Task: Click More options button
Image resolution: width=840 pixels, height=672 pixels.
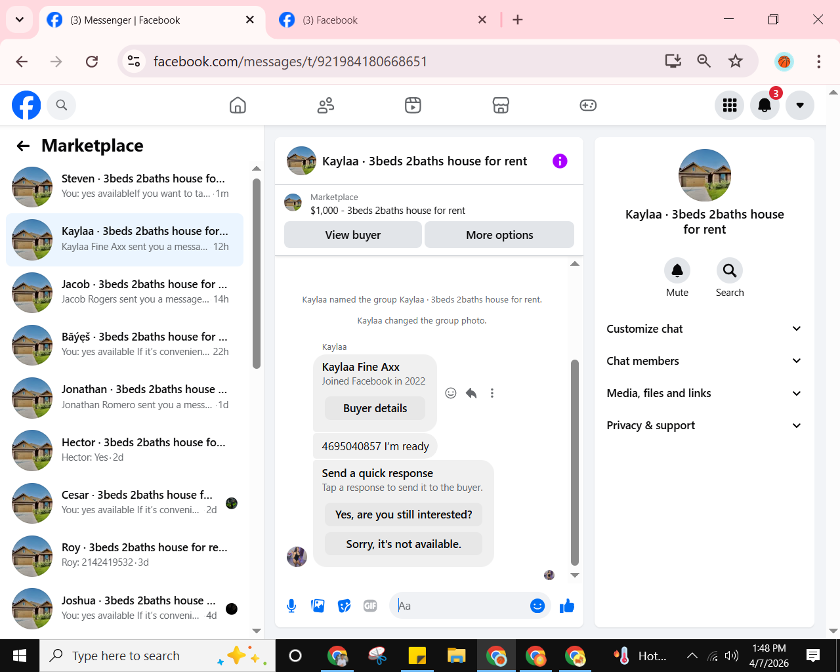Action: click(499, 235)
